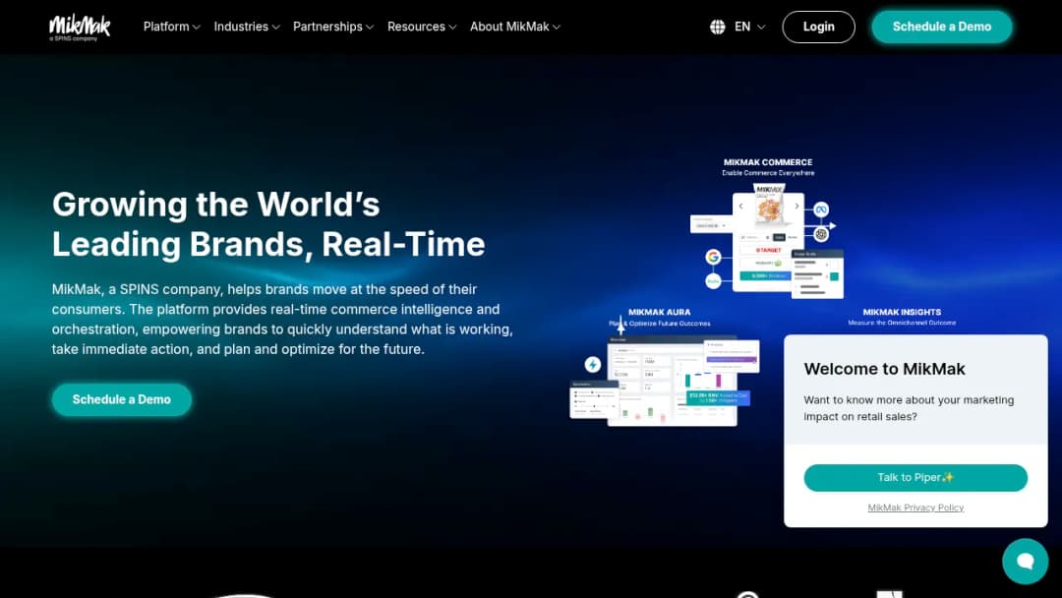Expand the Industries chevron arrow
Image resolution: width=1062 pixels, height=598 pixels.
pyautogui.click(x=275, y=28)
